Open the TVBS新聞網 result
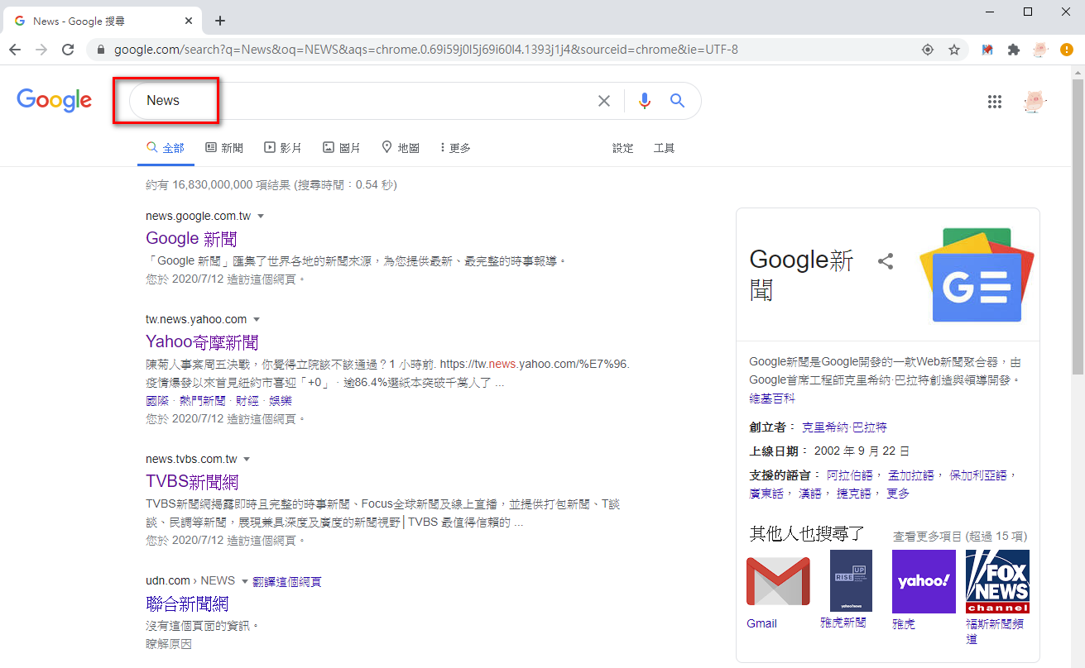 [192, 482]
